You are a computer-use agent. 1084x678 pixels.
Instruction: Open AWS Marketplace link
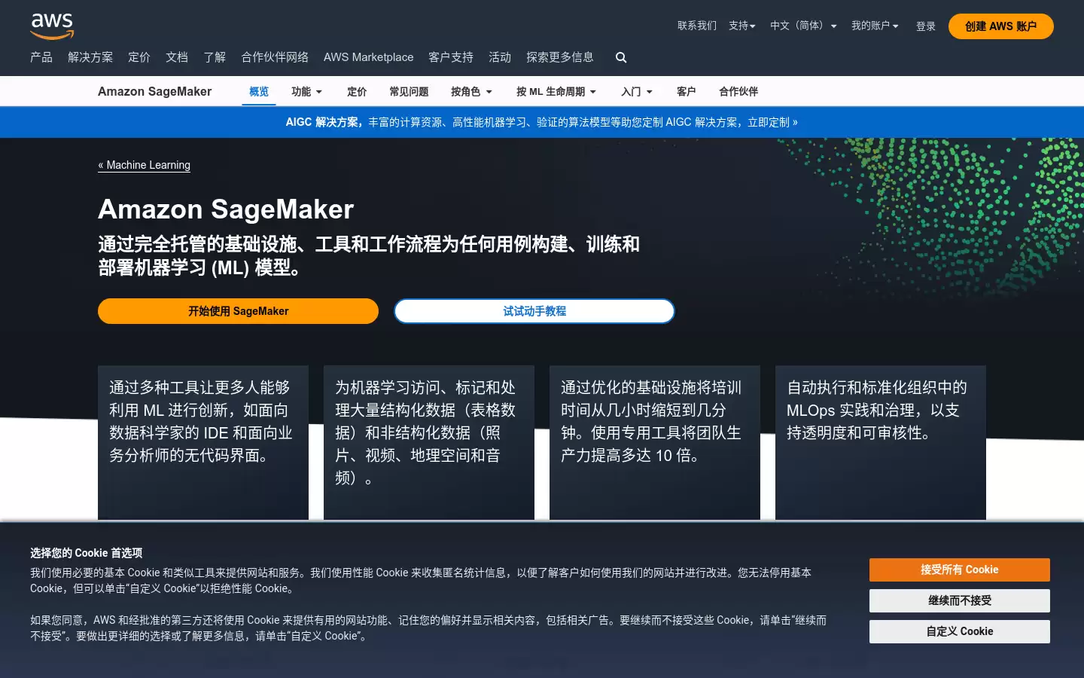[368, 57]
